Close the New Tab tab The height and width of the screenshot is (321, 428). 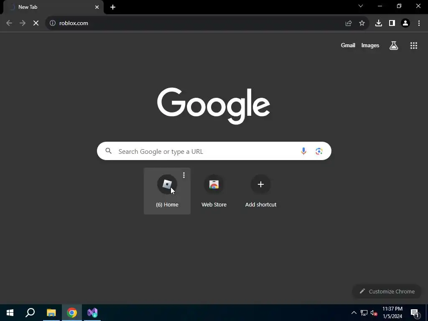(x=97, y=7)
